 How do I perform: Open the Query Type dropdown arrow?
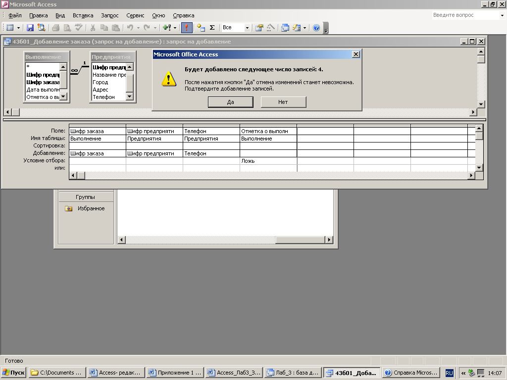(x=175, y=28)
